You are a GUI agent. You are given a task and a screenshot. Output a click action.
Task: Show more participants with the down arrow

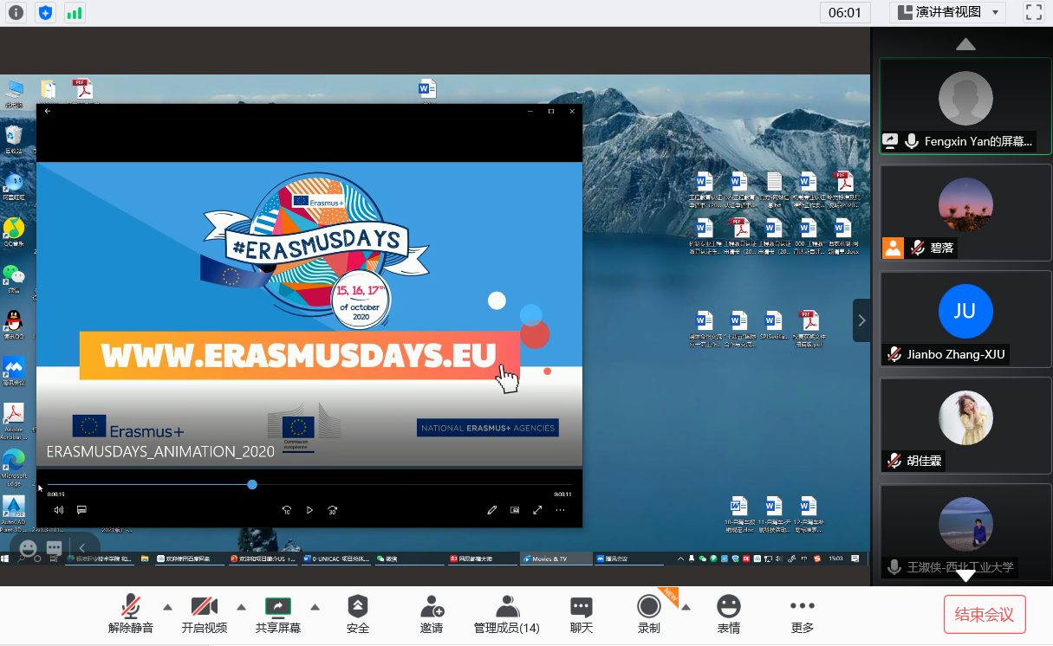(x=965, y=575)
